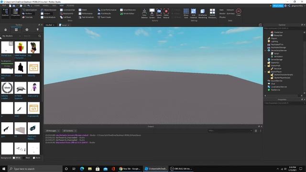Switch to the HOME ribbon tab
Image resolution: width=306 pixels, height=172 pixels.
[37, 6]
